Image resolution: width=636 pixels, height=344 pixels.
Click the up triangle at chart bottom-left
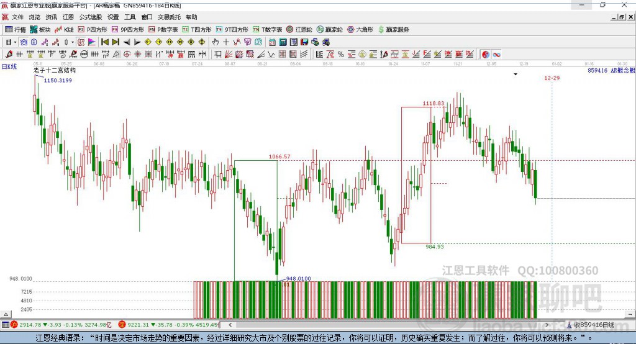tap(6, 314)
